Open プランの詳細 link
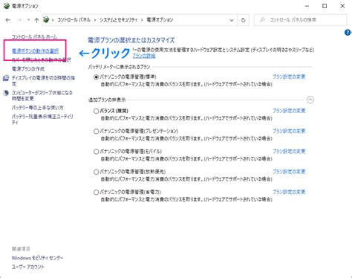Screen dimensions: 352x278 pyautogui.click(x=144, y=56)
